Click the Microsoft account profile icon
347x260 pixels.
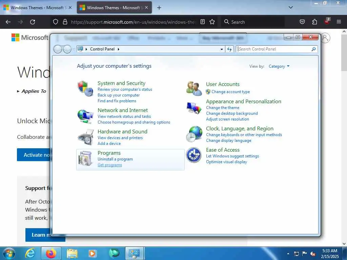(325, 38)
